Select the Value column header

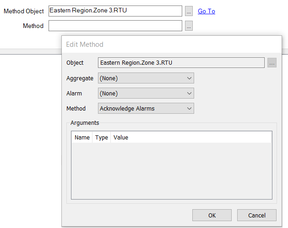(121, 137)
